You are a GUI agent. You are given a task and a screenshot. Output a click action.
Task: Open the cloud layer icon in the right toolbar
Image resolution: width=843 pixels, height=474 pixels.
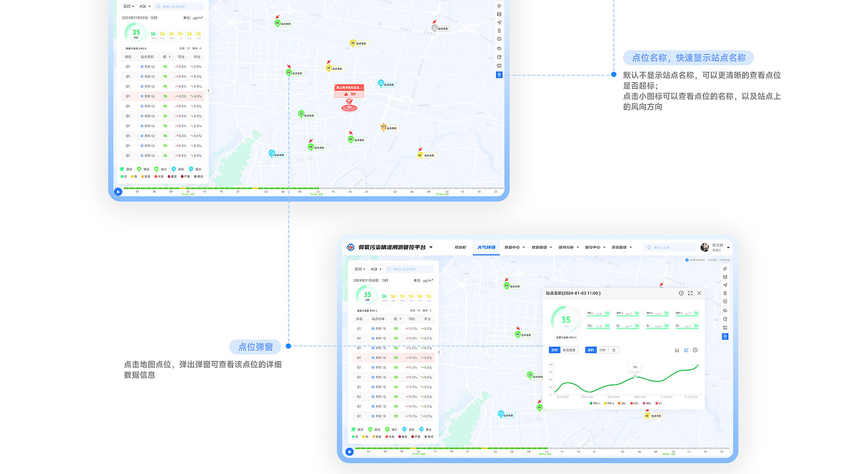tap(725, 310)
